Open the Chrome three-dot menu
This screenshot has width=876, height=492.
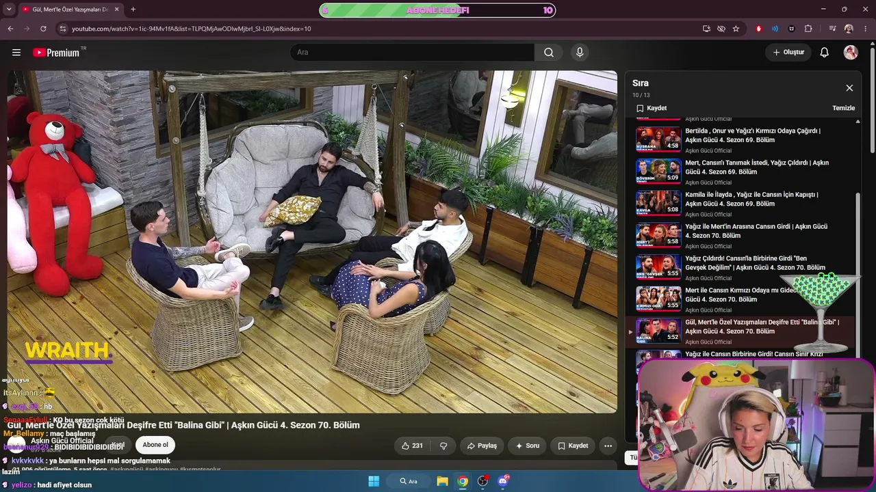(865, 29)
